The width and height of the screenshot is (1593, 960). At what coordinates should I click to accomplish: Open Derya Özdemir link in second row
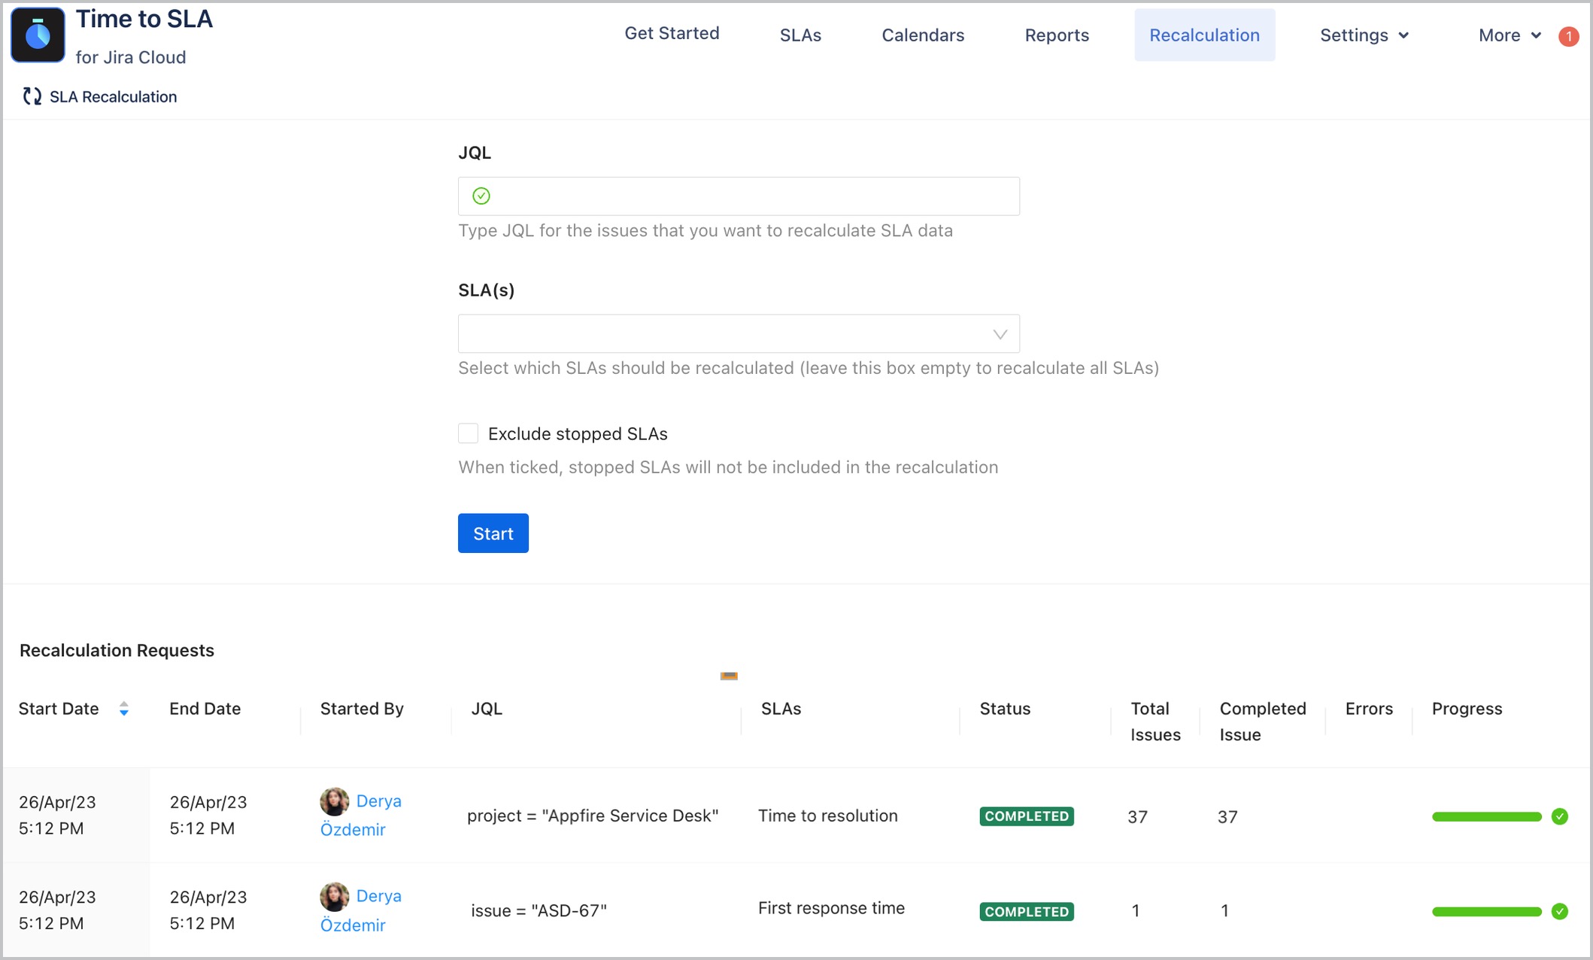(x=361, y=910)
